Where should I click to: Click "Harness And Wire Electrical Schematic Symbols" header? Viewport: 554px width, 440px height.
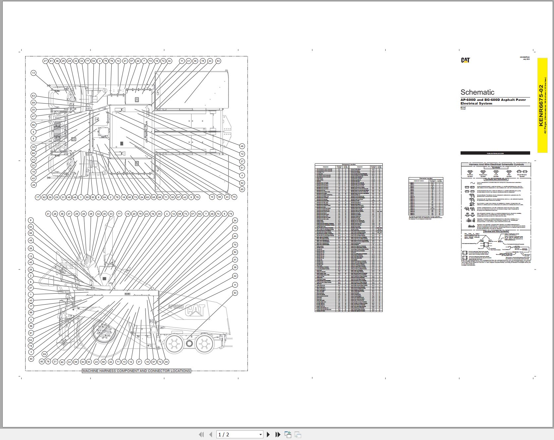tap(496, 164)
